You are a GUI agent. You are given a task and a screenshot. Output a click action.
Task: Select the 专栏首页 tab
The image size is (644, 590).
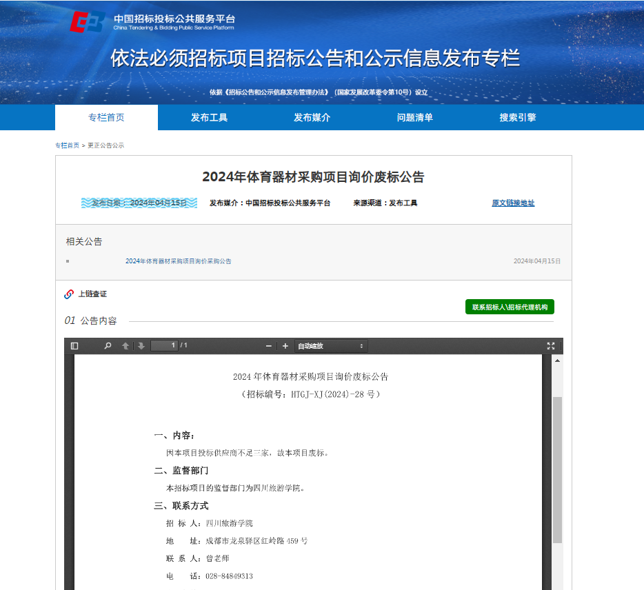coord(106,117)
